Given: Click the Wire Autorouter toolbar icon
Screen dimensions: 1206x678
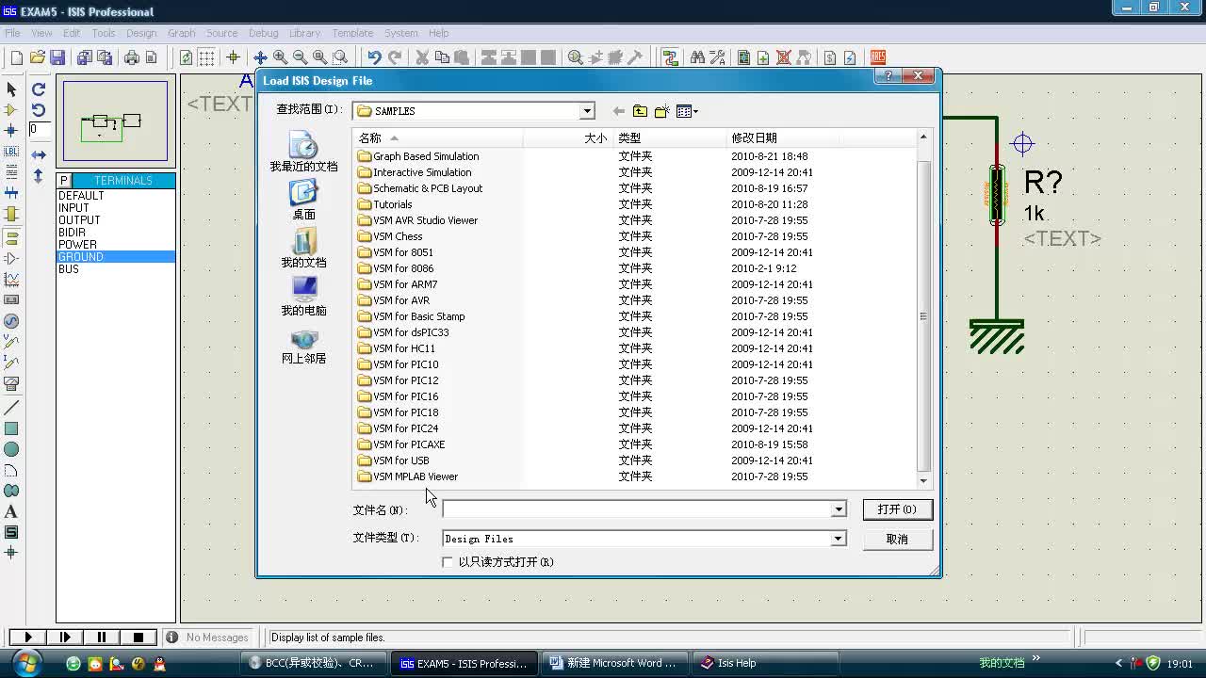Looking at the screenshot, I should coord(670,57).
